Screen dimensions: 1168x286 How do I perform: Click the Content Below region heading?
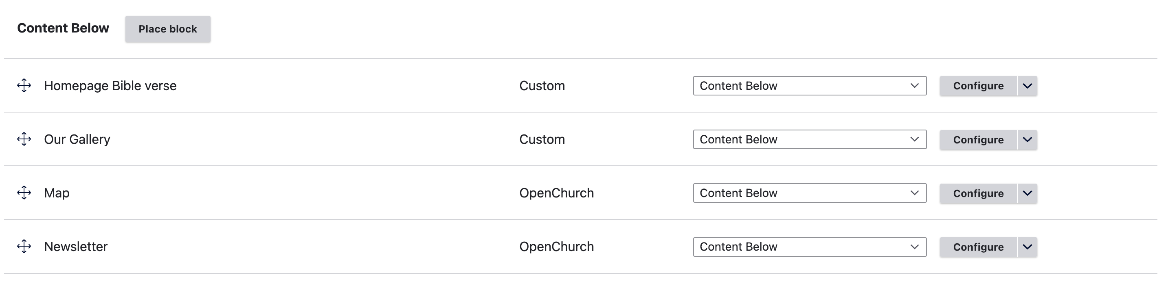point(63,28)
